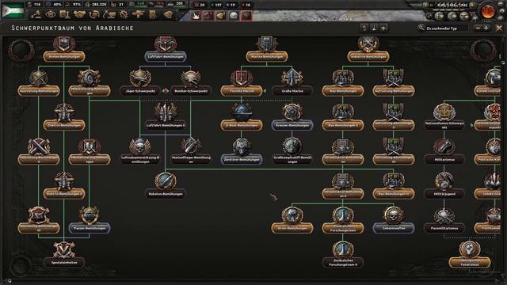Click the red-framed alert icon at row end
507x285 pixels.
(x=246, y=15)
